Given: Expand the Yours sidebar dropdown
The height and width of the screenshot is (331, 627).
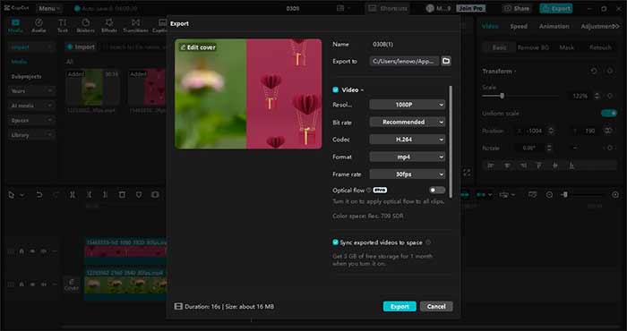Looking at the screenshot, I should 31,91.
